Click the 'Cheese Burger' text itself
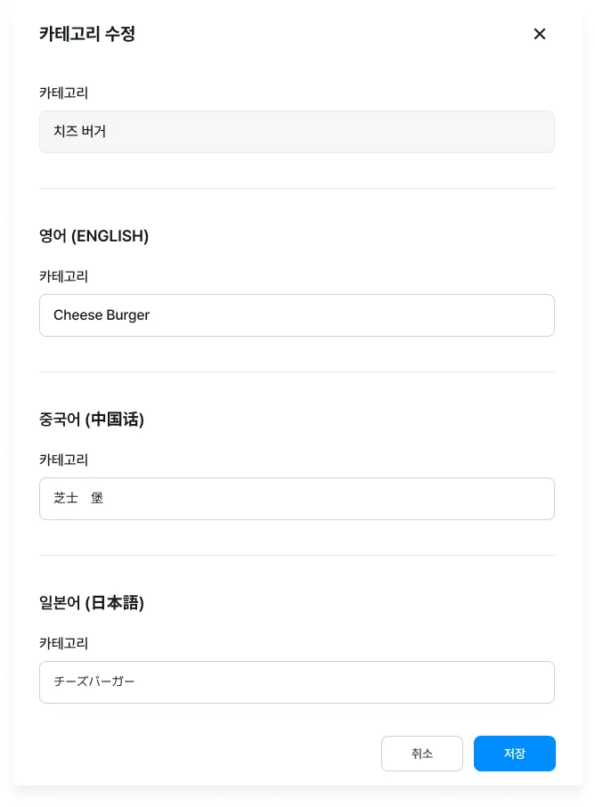The height and width of the screenshot is (807, 595). (102, 315)
